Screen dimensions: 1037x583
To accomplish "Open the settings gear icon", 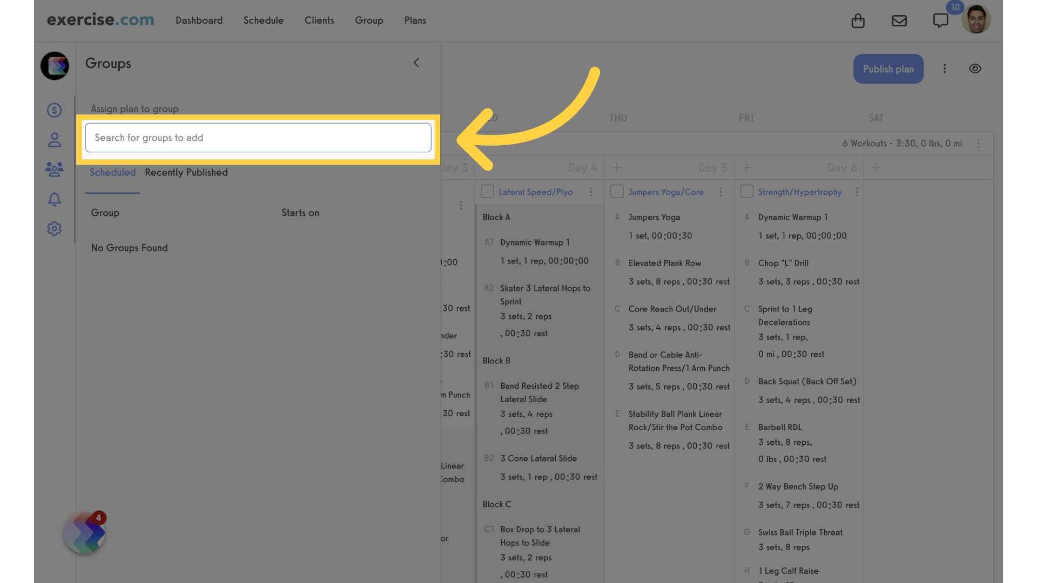I will tap(54, 228).
